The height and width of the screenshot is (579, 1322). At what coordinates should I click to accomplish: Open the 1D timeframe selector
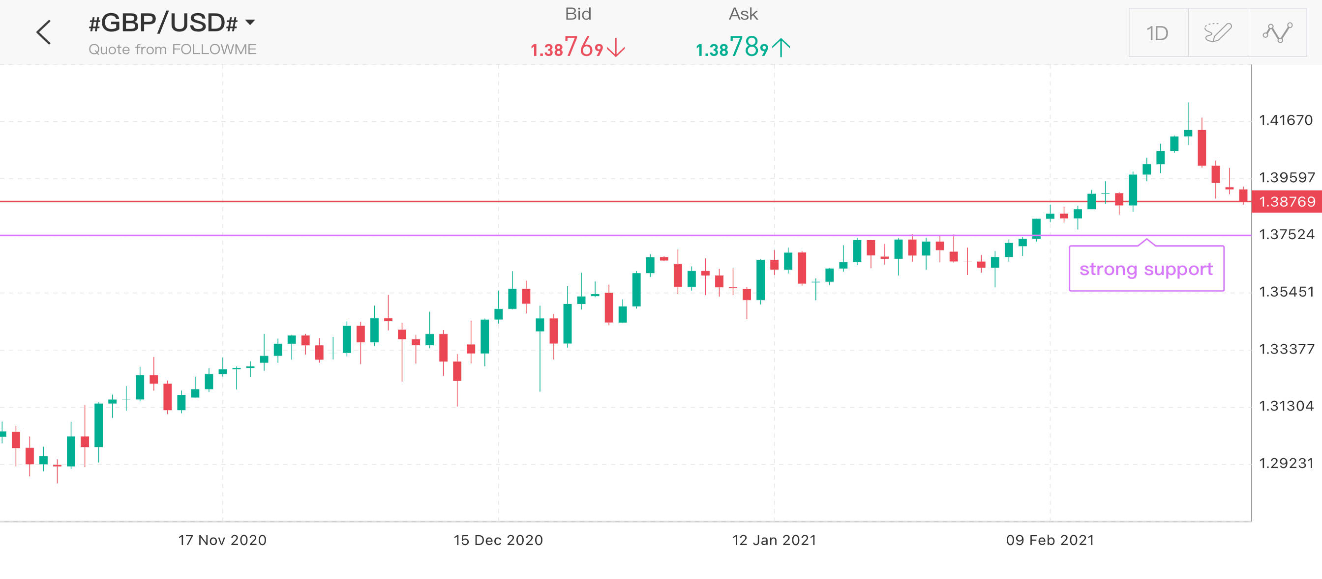click(x=1158, y=33)
